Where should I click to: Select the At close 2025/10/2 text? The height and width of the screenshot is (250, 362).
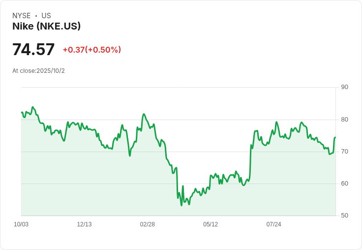point(38,71)
